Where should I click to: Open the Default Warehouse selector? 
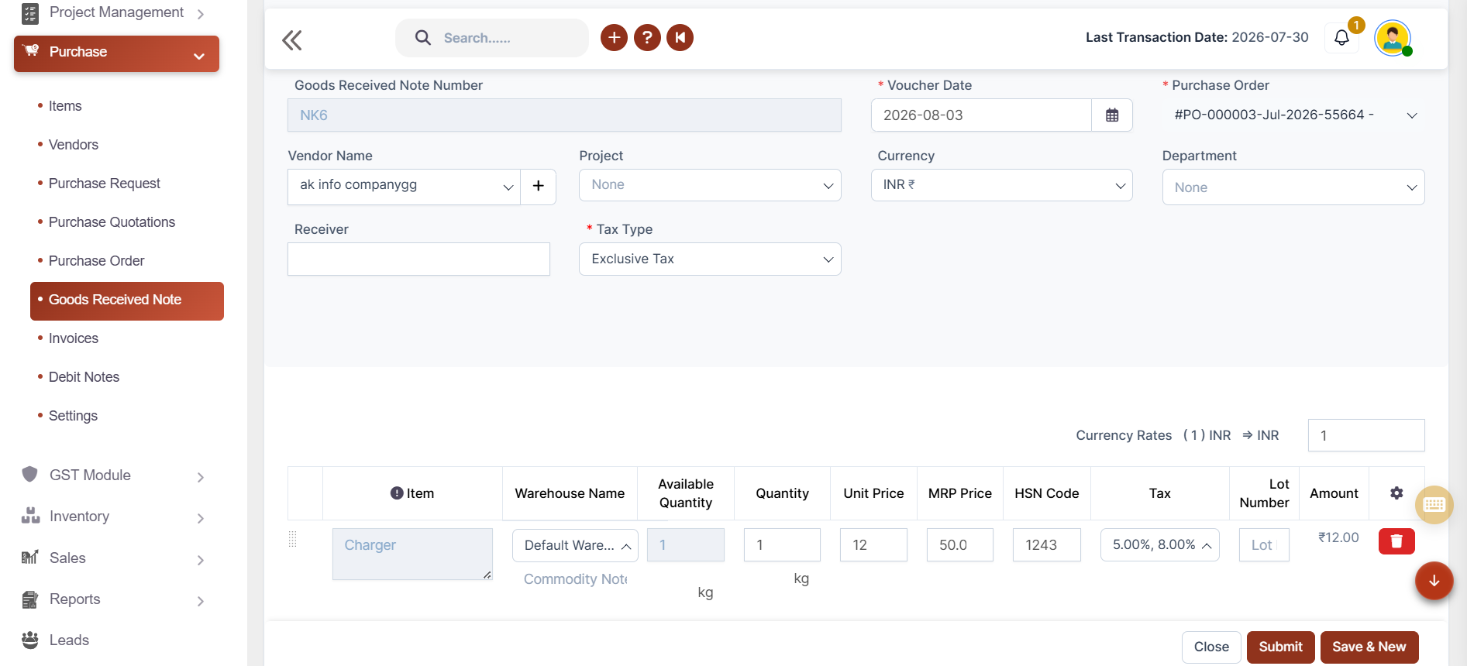(x=575, y=545)
